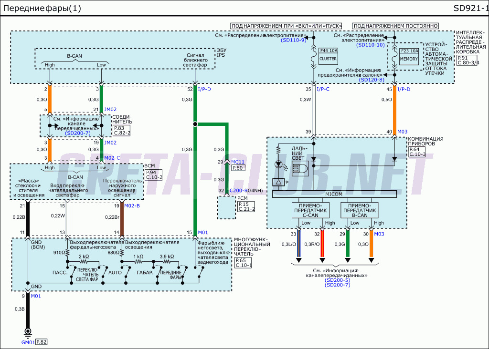Open the SD200-5 data link reference
This screenshot has width=489, height=349.
tap(337, 280)
